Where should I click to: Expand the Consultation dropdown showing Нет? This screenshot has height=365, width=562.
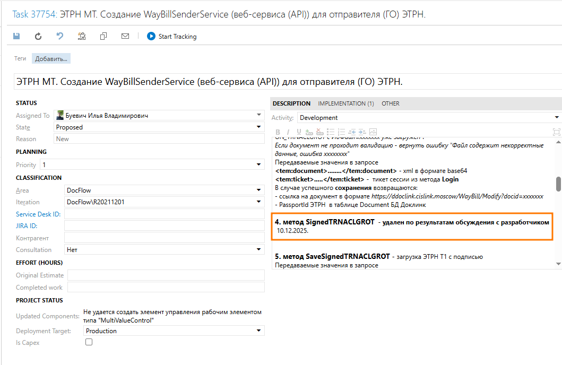click(259, 249)
